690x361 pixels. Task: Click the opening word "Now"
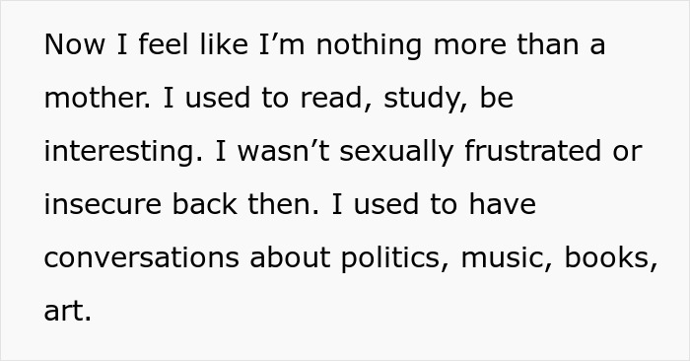pyautogui.click(x=74, y=45)
